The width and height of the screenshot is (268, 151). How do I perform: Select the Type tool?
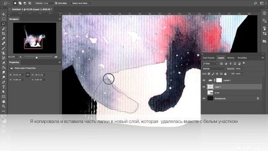click(x=3, y=87)
